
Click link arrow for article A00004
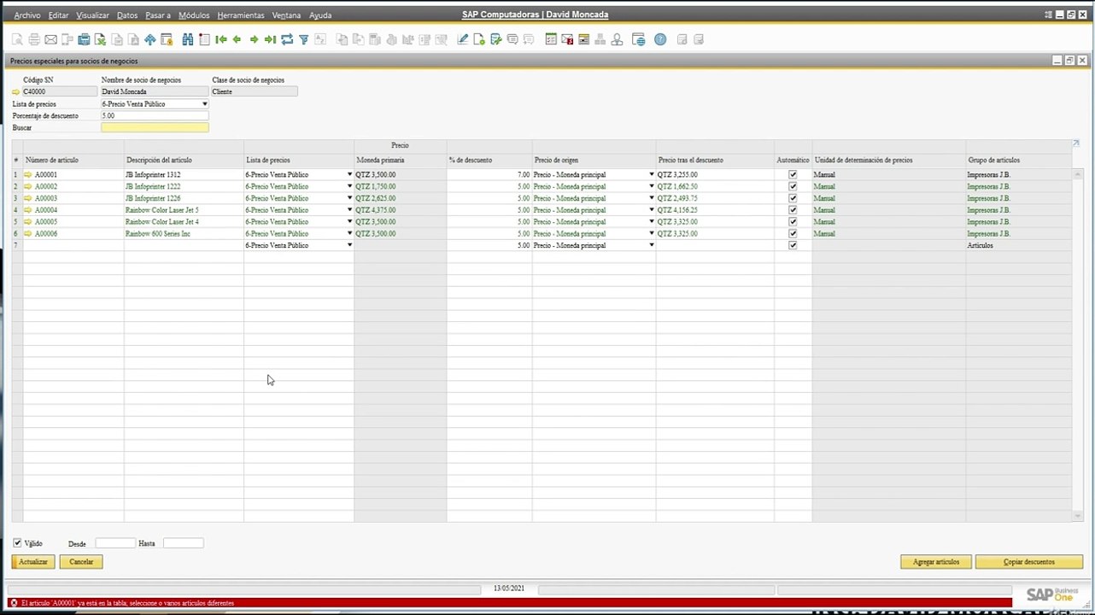pos(27,210)
